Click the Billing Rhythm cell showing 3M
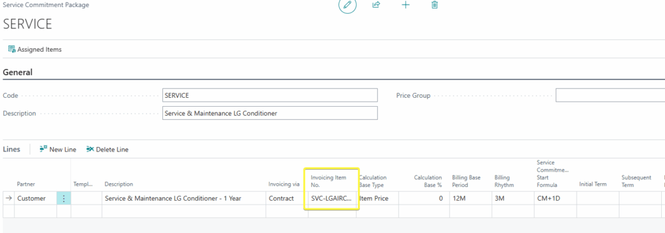This screenshot has width=665, height=233. pyautogui.click(x=513, y=198)
